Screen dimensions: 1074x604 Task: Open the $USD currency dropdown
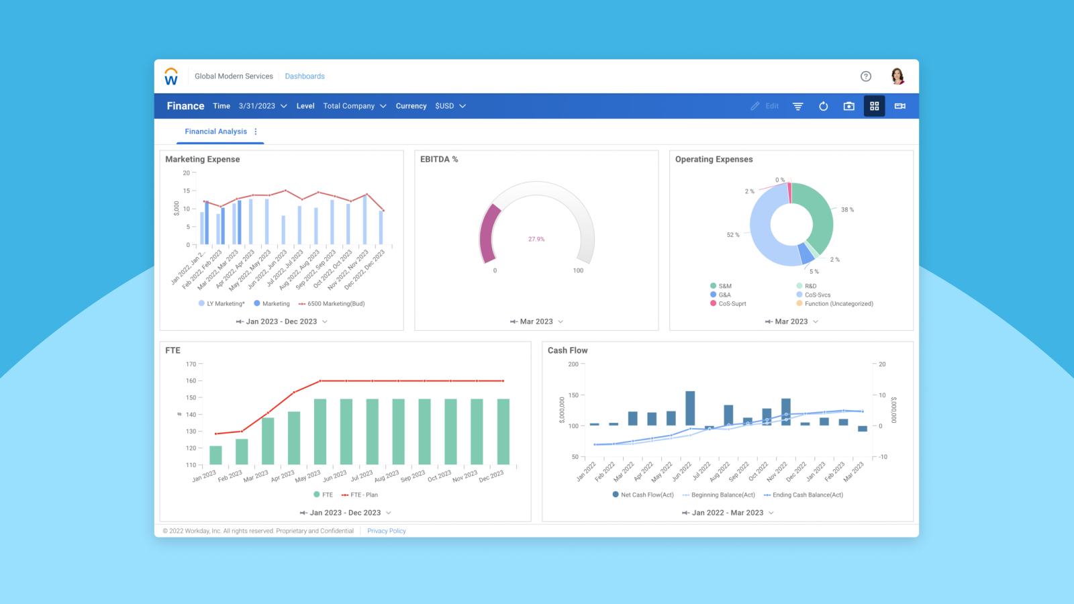(x=450, y=106)
